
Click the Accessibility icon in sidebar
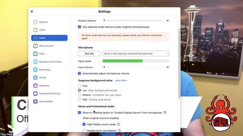[35, 102]
